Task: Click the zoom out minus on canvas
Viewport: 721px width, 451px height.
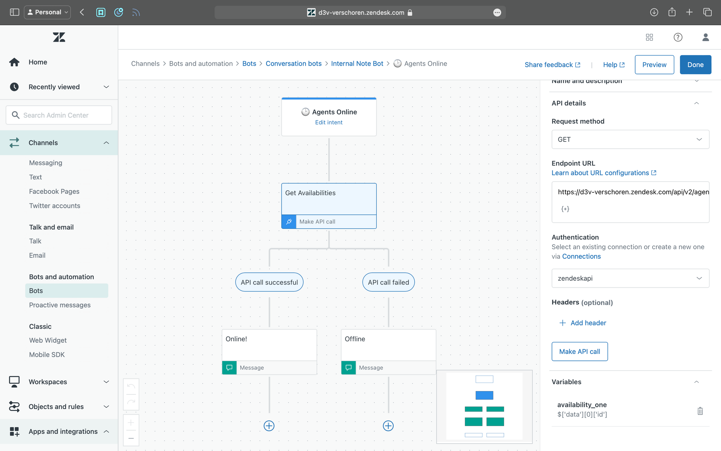Action: click(x=131, y=438)
